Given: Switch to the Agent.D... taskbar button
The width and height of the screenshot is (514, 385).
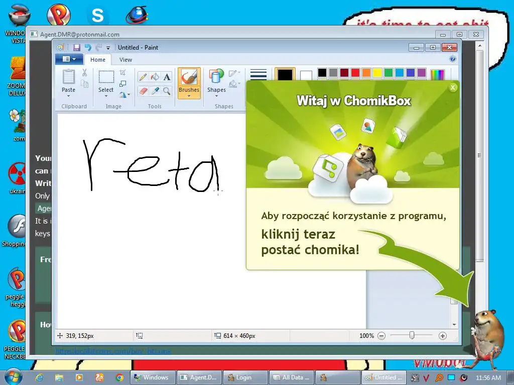Looking at the screenshot, I should pyautogui.click(x=199, y=377).
